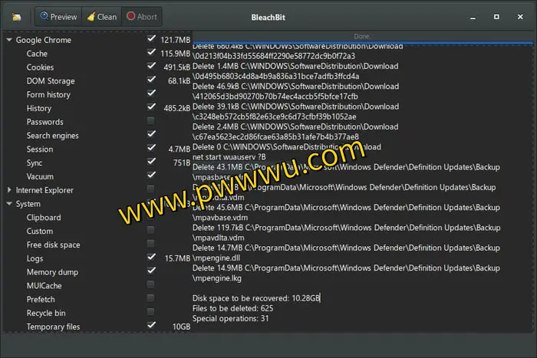Enable the Passwords checkbox
The image size is (537, 358).
click(x=150, y=120)
